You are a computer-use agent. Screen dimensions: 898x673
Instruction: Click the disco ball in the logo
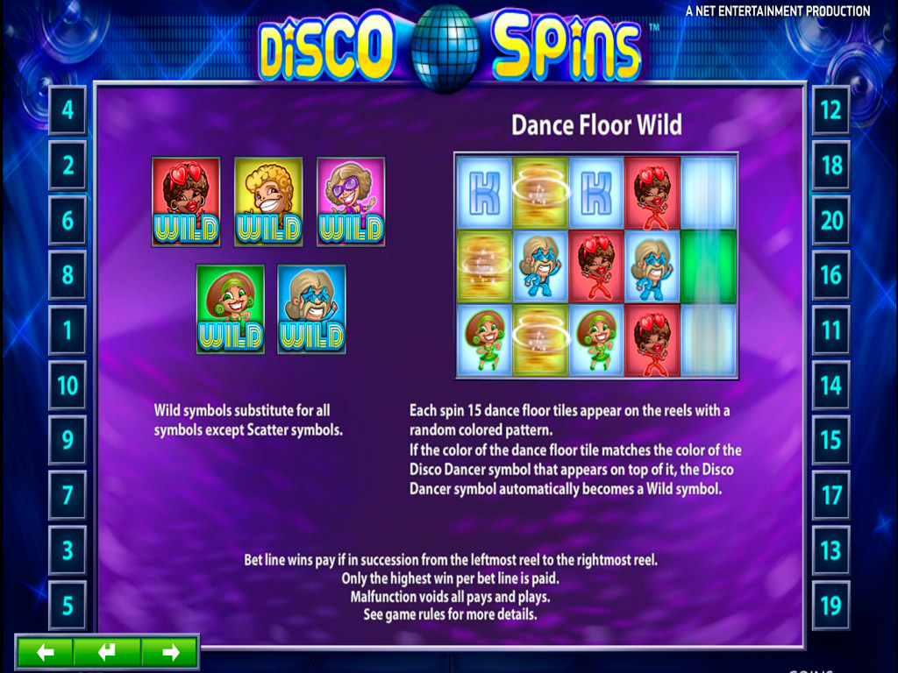click(x=445, y=47)
